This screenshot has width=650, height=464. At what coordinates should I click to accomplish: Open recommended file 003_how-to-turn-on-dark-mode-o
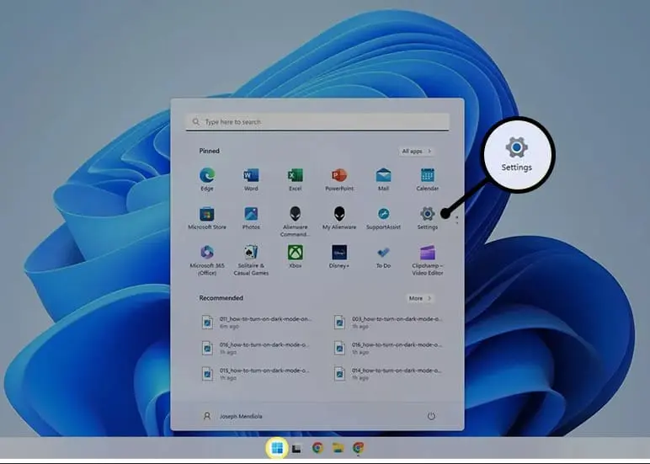pos(388,323)
